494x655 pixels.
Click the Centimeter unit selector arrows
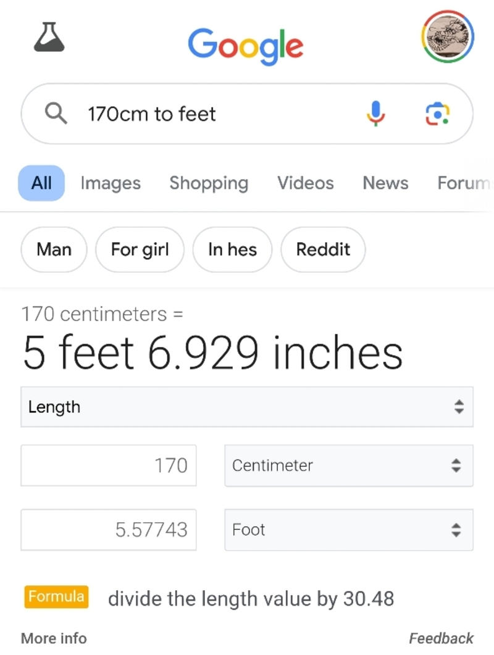coord(458,465)
